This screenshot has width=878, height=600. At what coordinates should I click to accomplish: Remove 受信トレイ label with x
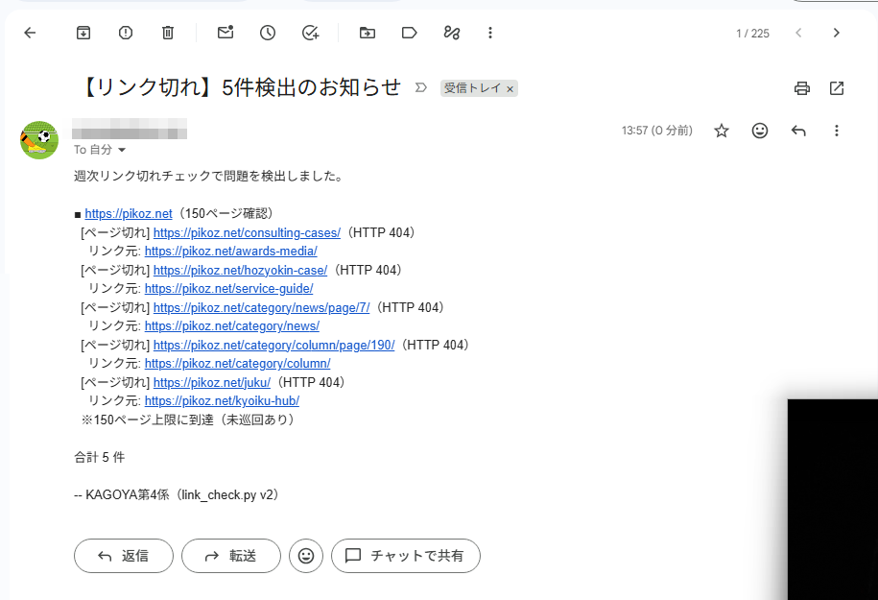(510, 89)
